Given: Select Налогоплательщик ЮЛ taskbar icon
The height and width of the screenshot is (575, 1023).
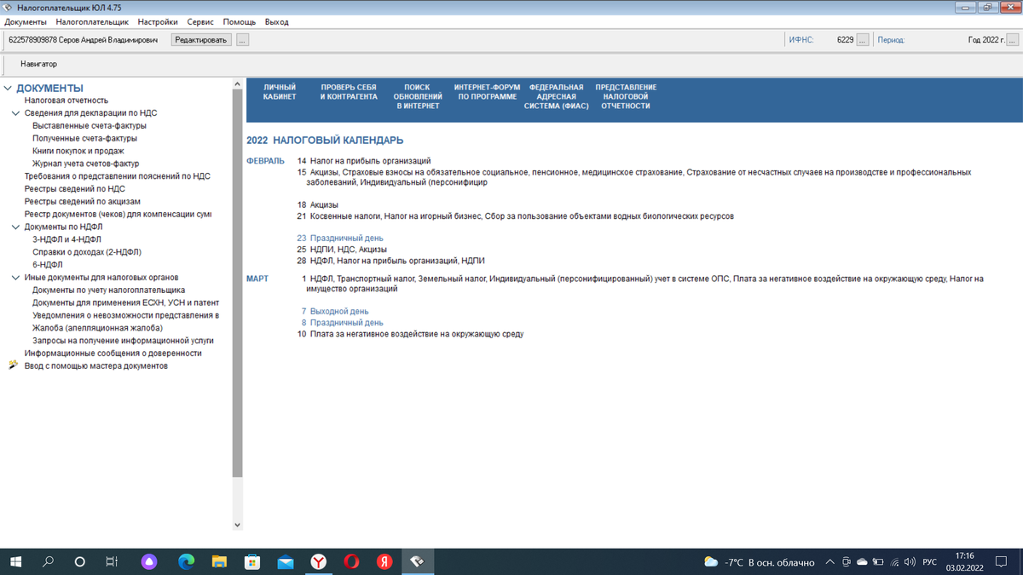Looking at the screenshot, I should [417, 562].
